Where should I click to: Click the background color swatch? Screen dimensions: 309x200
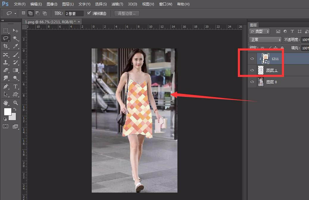[x=13, y=117]
